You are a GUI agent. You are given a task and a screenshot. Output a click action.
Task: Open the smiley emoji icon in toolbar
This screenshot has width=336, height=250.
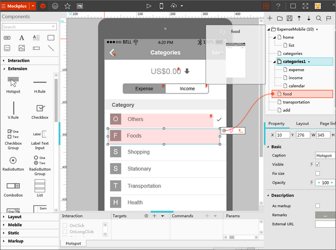click(55, 6)
